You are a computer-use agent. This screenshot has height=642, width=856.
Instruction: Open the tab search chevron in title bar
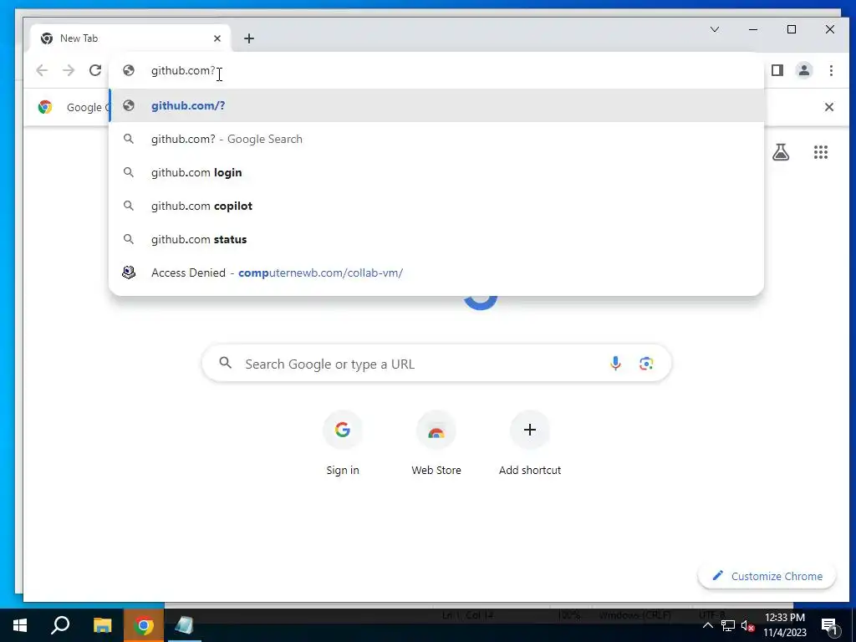[715, 29]
